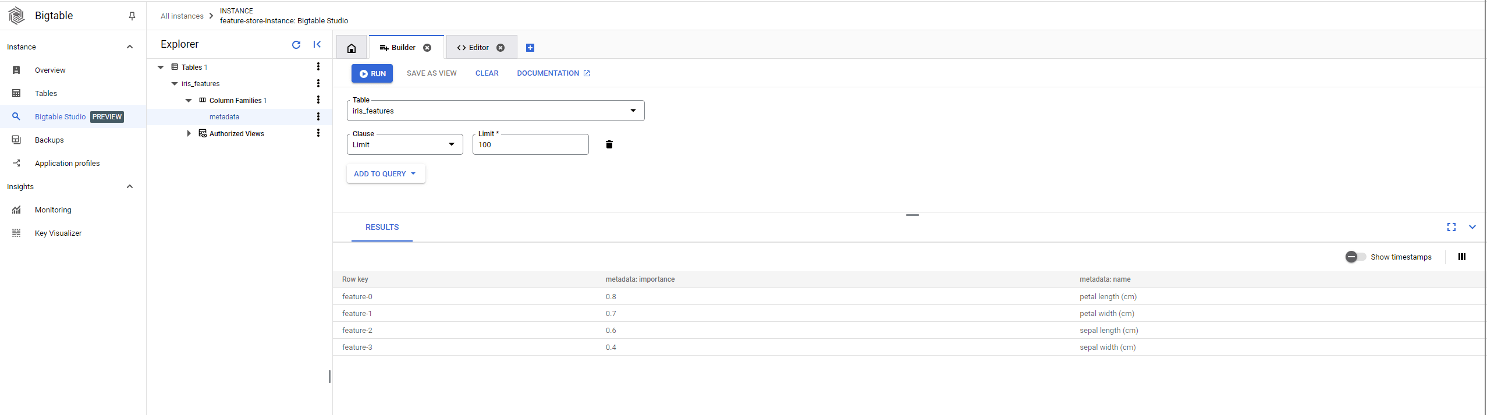The width and height of the screenshot is (1487, 415).
Task: Add a new query tab
Action: (530, 48)
